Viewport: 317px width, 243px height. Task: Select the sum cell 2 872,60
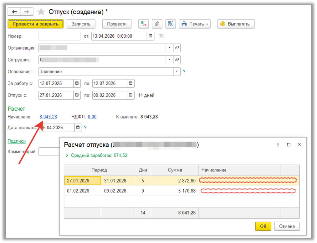[x=175, y=181]
